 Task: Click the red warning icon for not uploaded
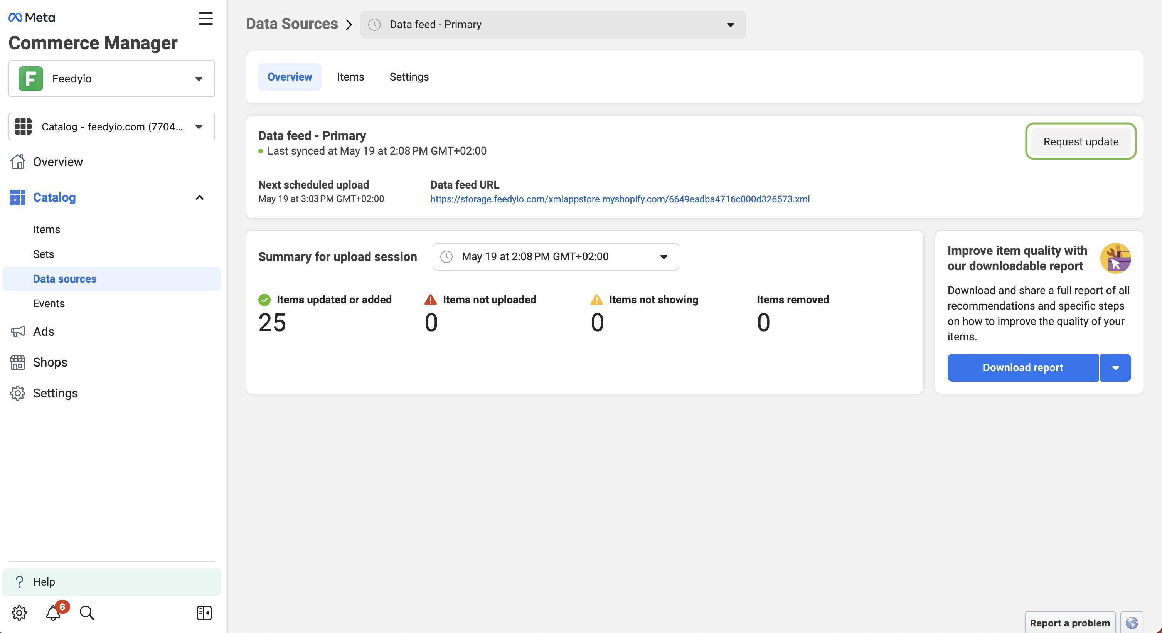pos(431,300)
